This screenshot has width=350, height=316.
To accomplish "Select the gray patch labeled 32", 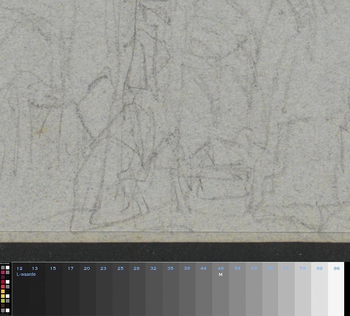I will pyautogui.click(x=153, y=294).
